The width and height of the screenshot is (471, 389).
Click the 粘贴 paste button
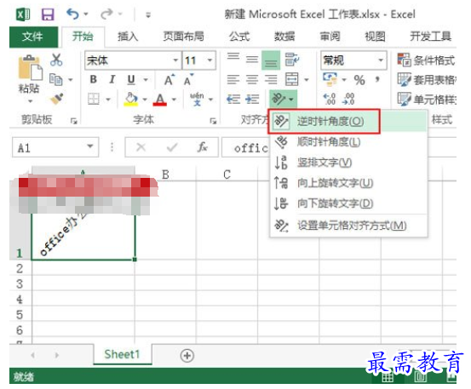click(x=29, y=75)
